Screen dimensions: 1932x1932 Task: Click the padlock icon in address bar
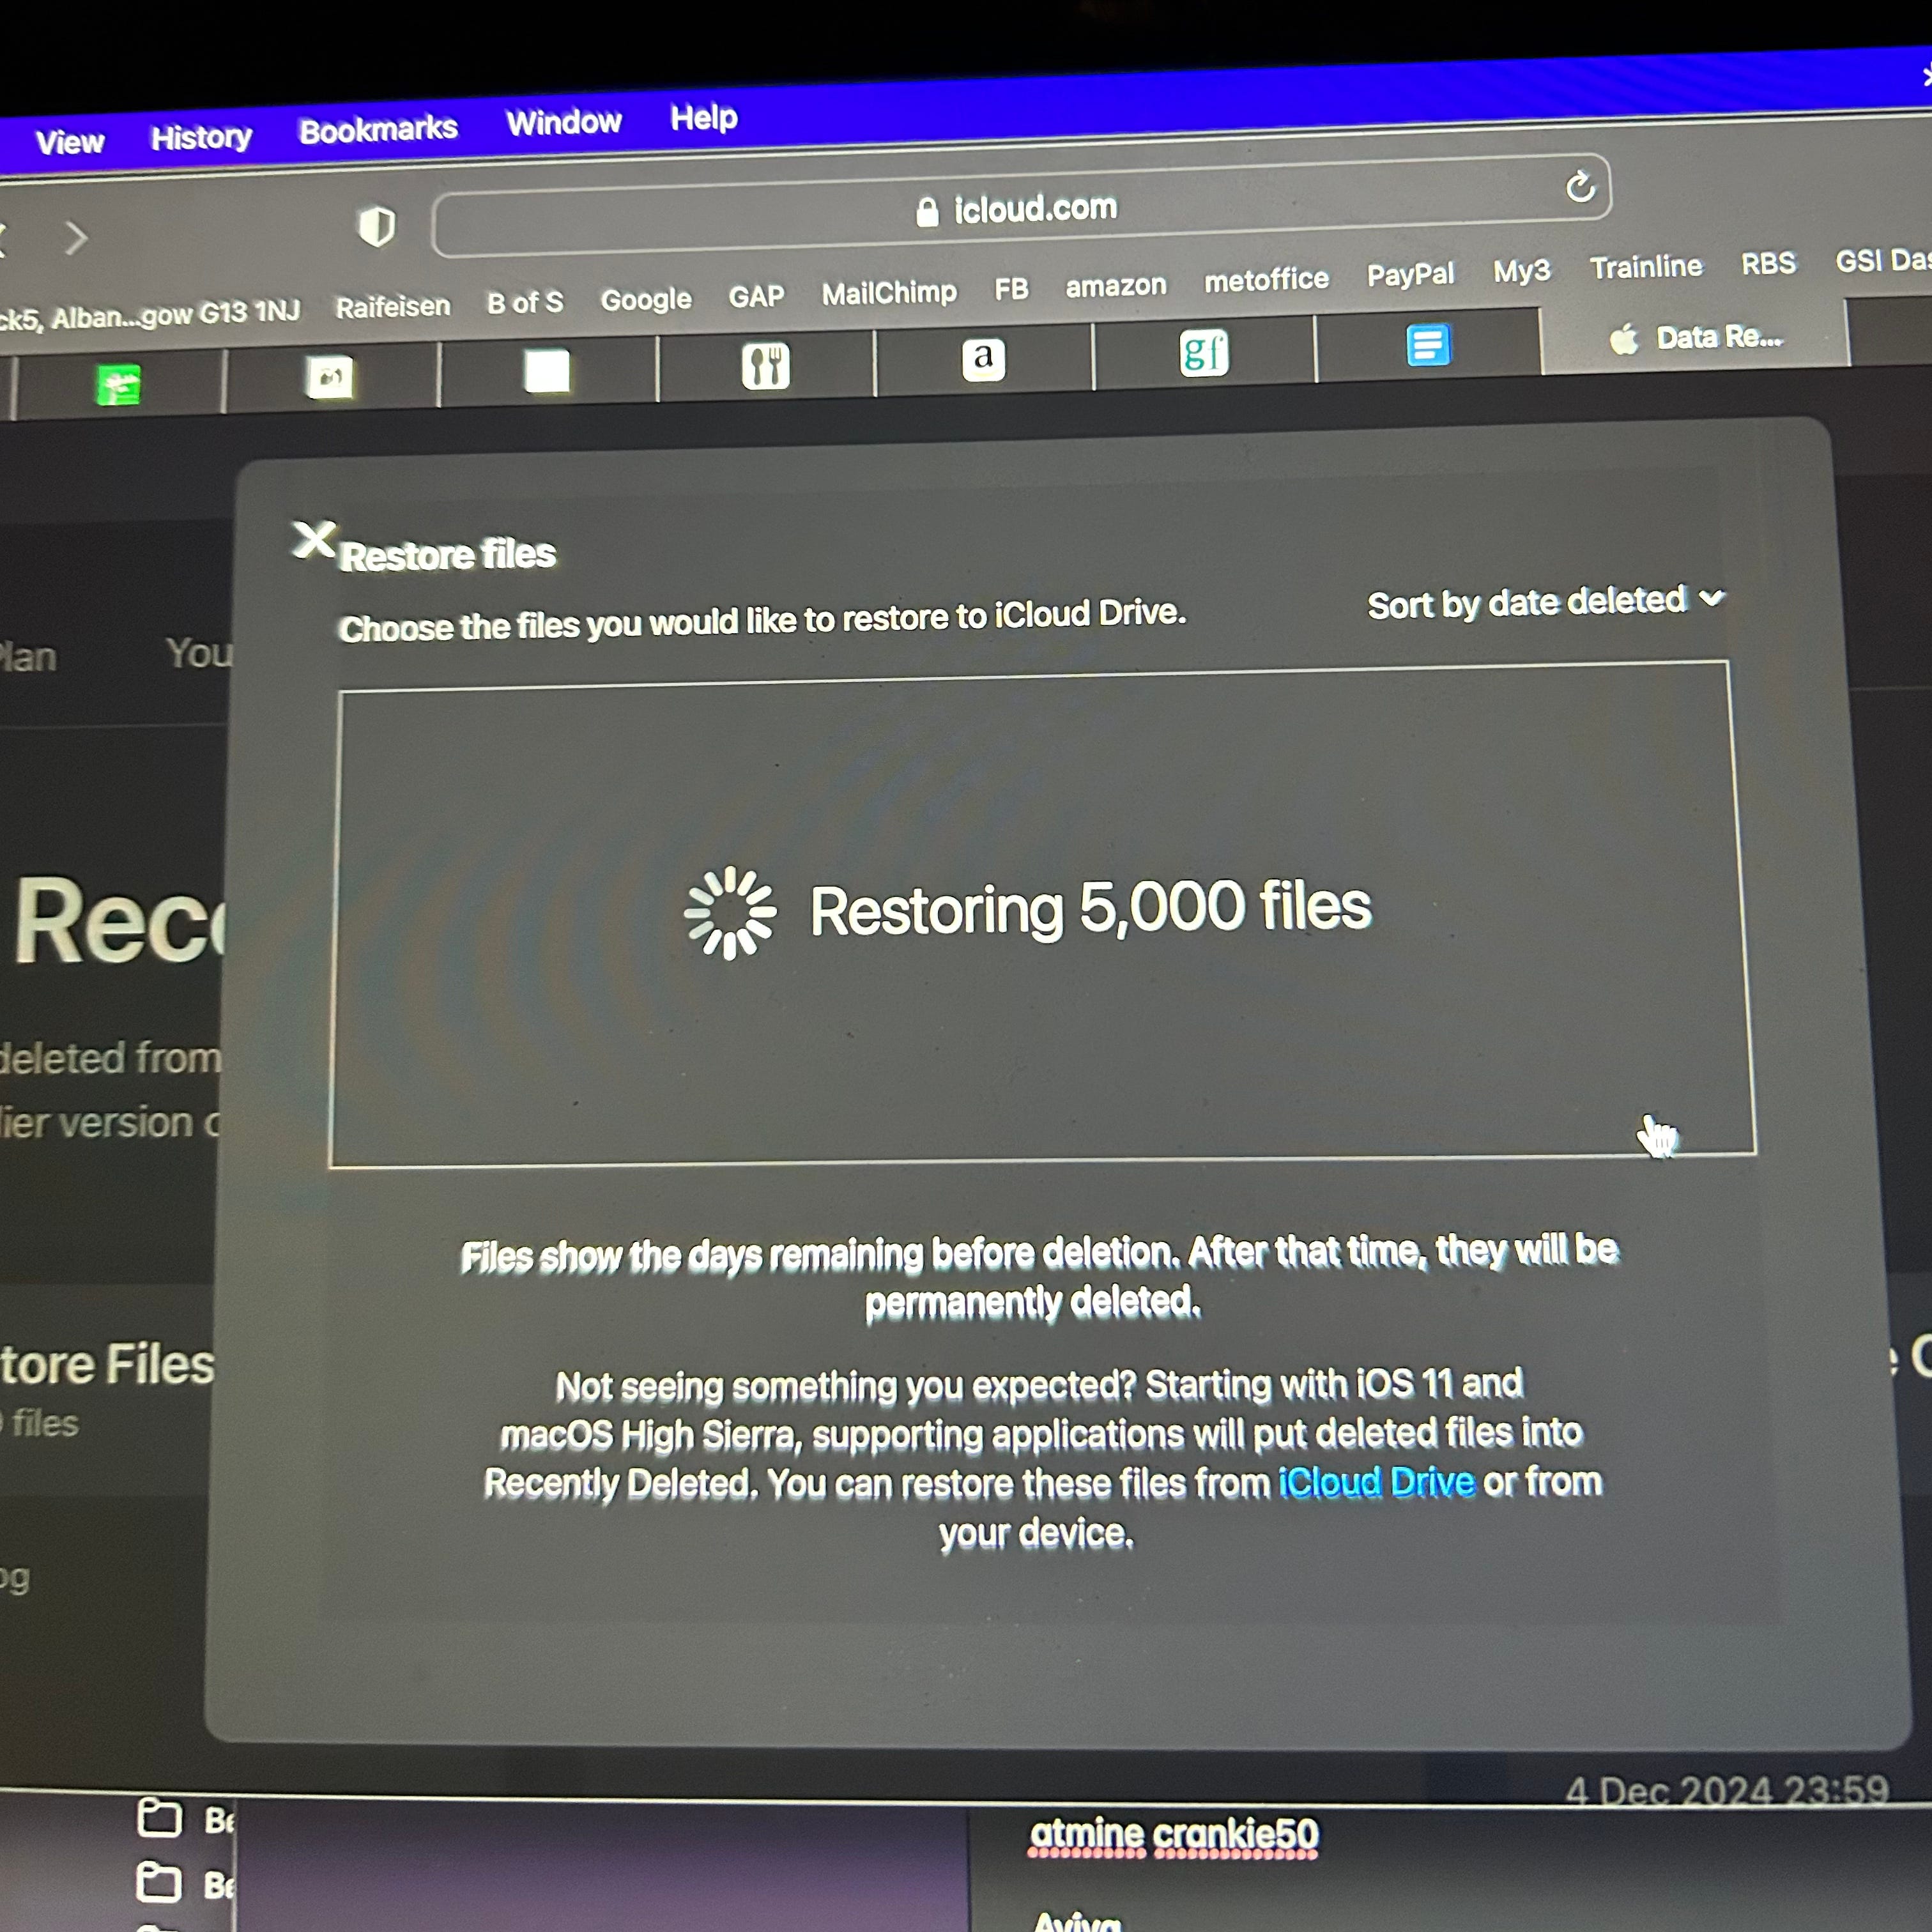click(927, 212)
